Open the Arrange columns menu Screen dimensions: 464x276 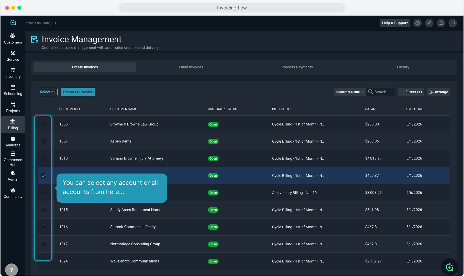tap(439, 92)
